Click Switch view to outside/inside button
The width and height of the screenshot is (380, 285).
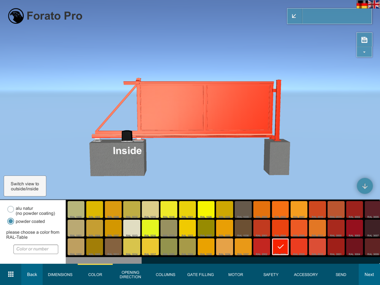(25, 186)
